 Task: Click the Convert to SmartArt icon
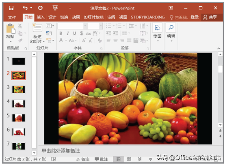coord(143,41)
